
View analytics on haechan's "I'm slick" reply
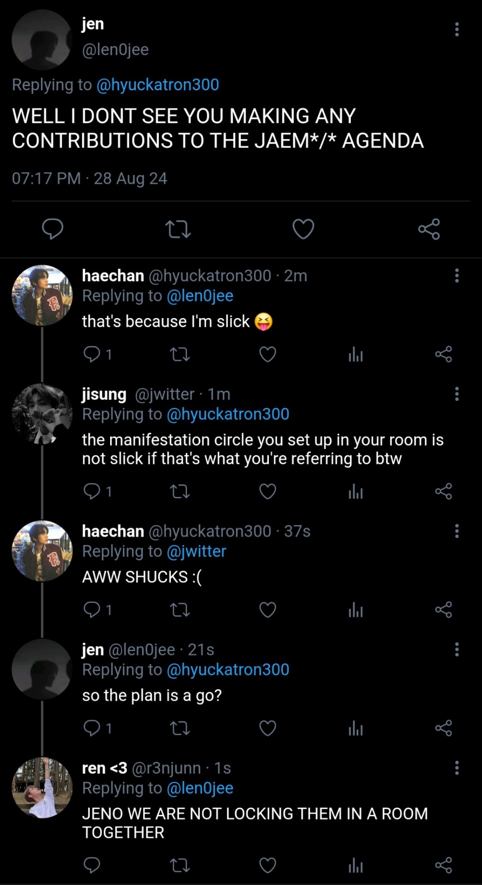pyautogui.click(x=355, y=354)
